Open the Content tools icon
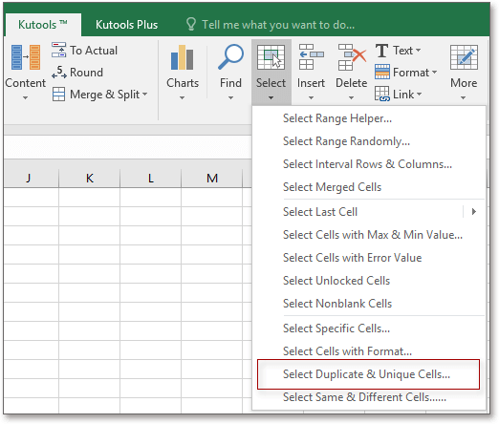This screenshot has height=424, width=499. pos(26,57)
